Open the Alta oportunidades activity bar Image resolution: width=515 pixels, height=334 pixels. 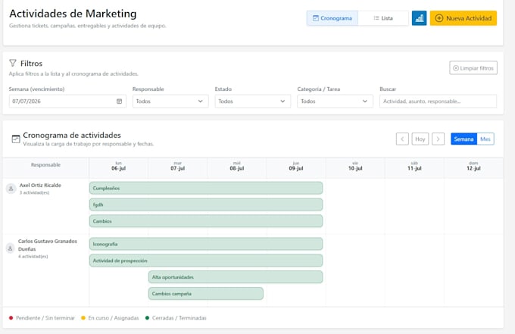tap(236, 277)
